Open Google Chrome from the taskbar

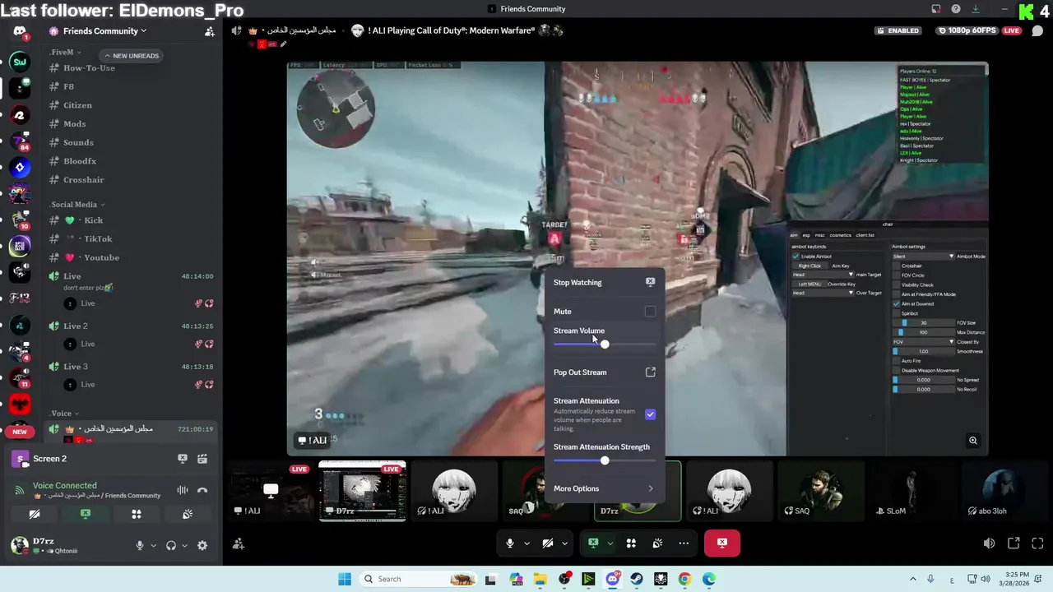tap(684, 579)
